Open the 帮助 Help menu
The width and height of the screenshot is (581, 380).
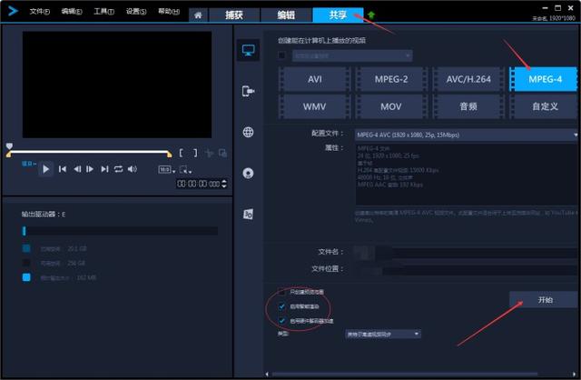(169, 12)
